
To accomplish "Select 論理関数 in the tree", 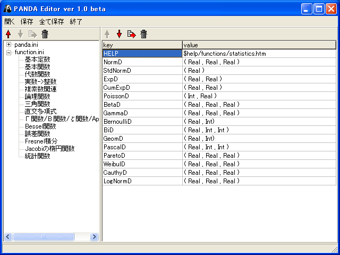I will pos(37,97).
